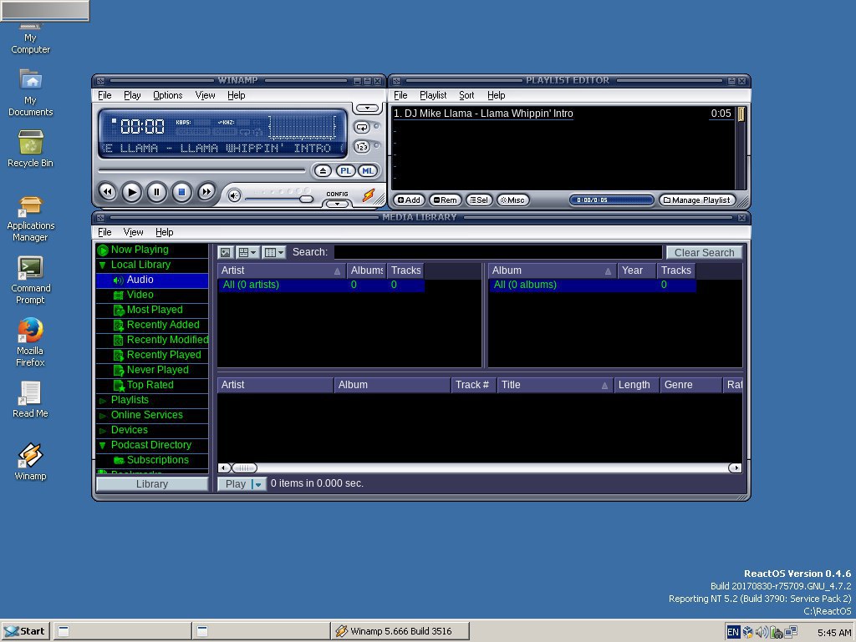Collapse the Podcast Directory tree node
856x642 pixels.
[x=102, y=445]
